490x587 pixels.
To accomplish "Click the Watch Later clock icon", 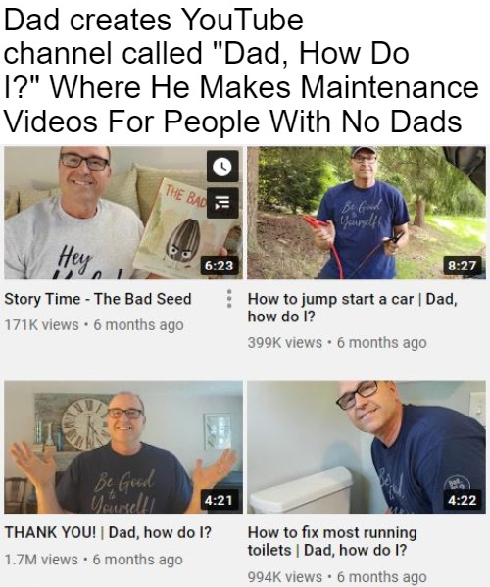I will click(x=222, y=166).
